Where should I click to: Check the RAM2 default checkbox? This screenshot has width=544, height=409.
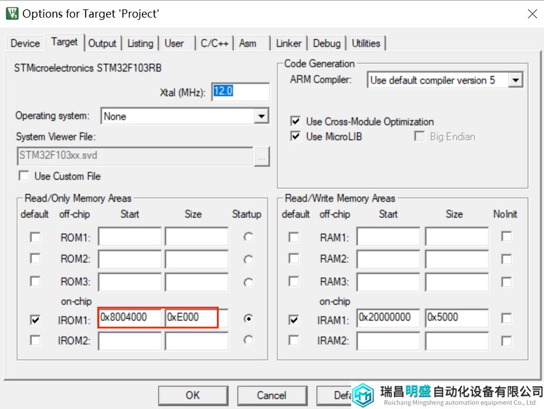[x=294, y=259]
